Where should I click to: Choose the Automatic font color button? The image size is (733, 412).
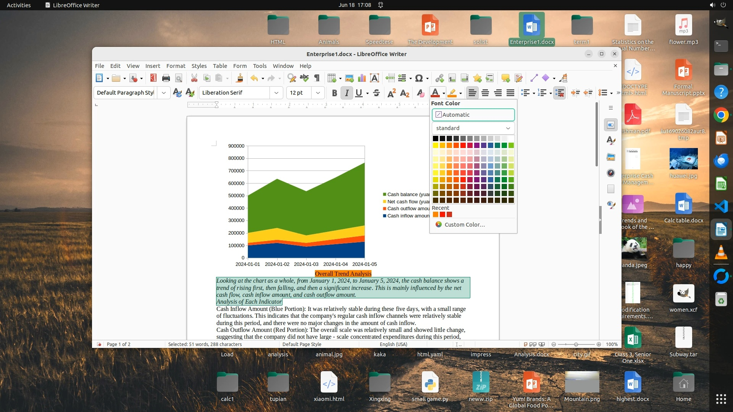tap(473, 115)
